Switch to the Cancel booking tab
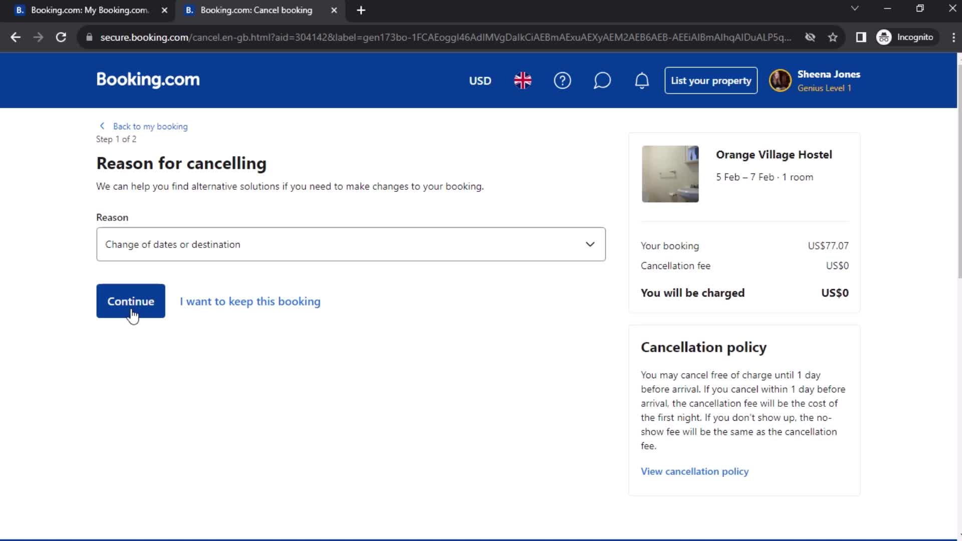The height and width of the screenshot is (541, 962). 256,10
